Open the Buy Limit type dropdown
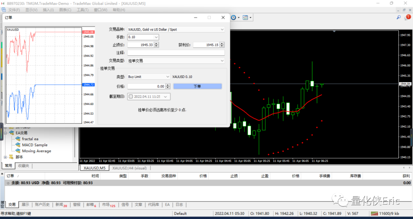413x219 pixels. coord(148,77)
